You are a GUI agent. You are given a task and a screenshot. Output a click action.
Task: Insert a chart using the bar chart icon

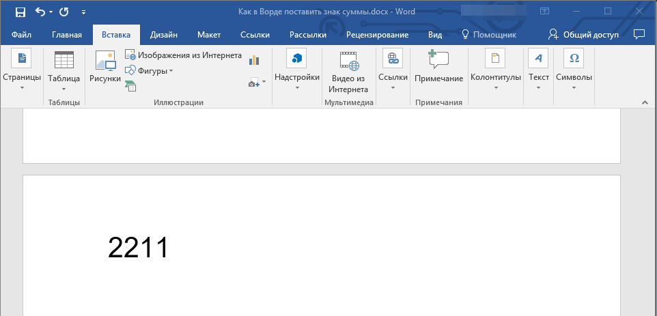click(x=255, y=60)
